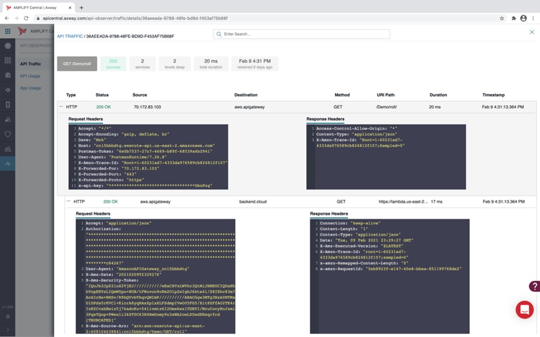The image size is (540, 337).
Task: Open the apps grid launcher icon
Action: coord(7,31)
